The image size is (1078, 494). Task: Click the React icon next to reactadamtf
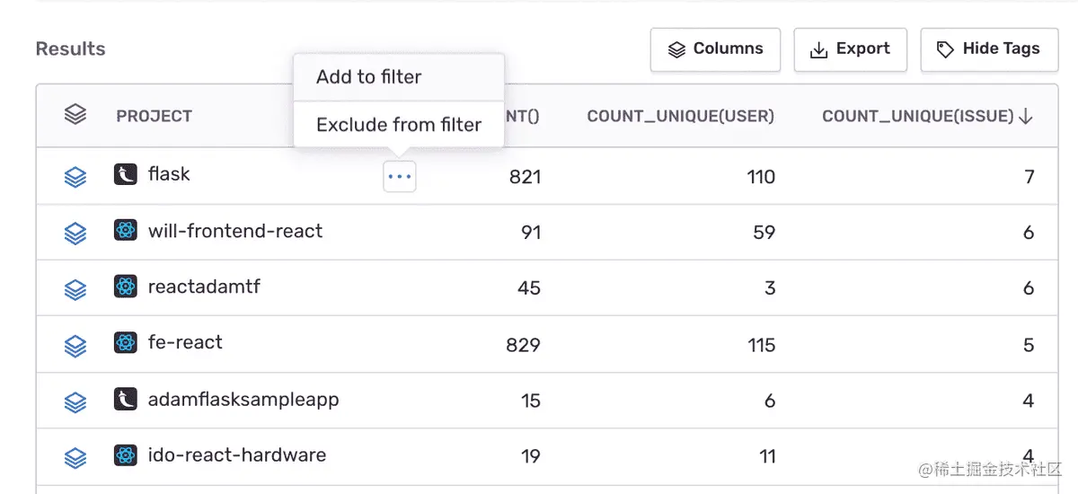126,287
